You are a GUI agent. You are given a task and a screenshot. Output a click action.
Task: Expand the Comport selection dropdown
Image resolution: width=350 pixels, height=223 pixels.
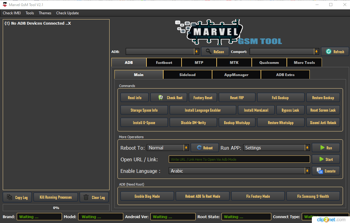(316, 51)
